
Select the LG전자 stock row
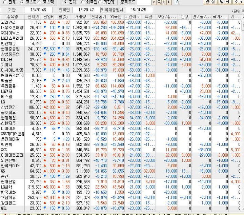[x=121, y=91]
